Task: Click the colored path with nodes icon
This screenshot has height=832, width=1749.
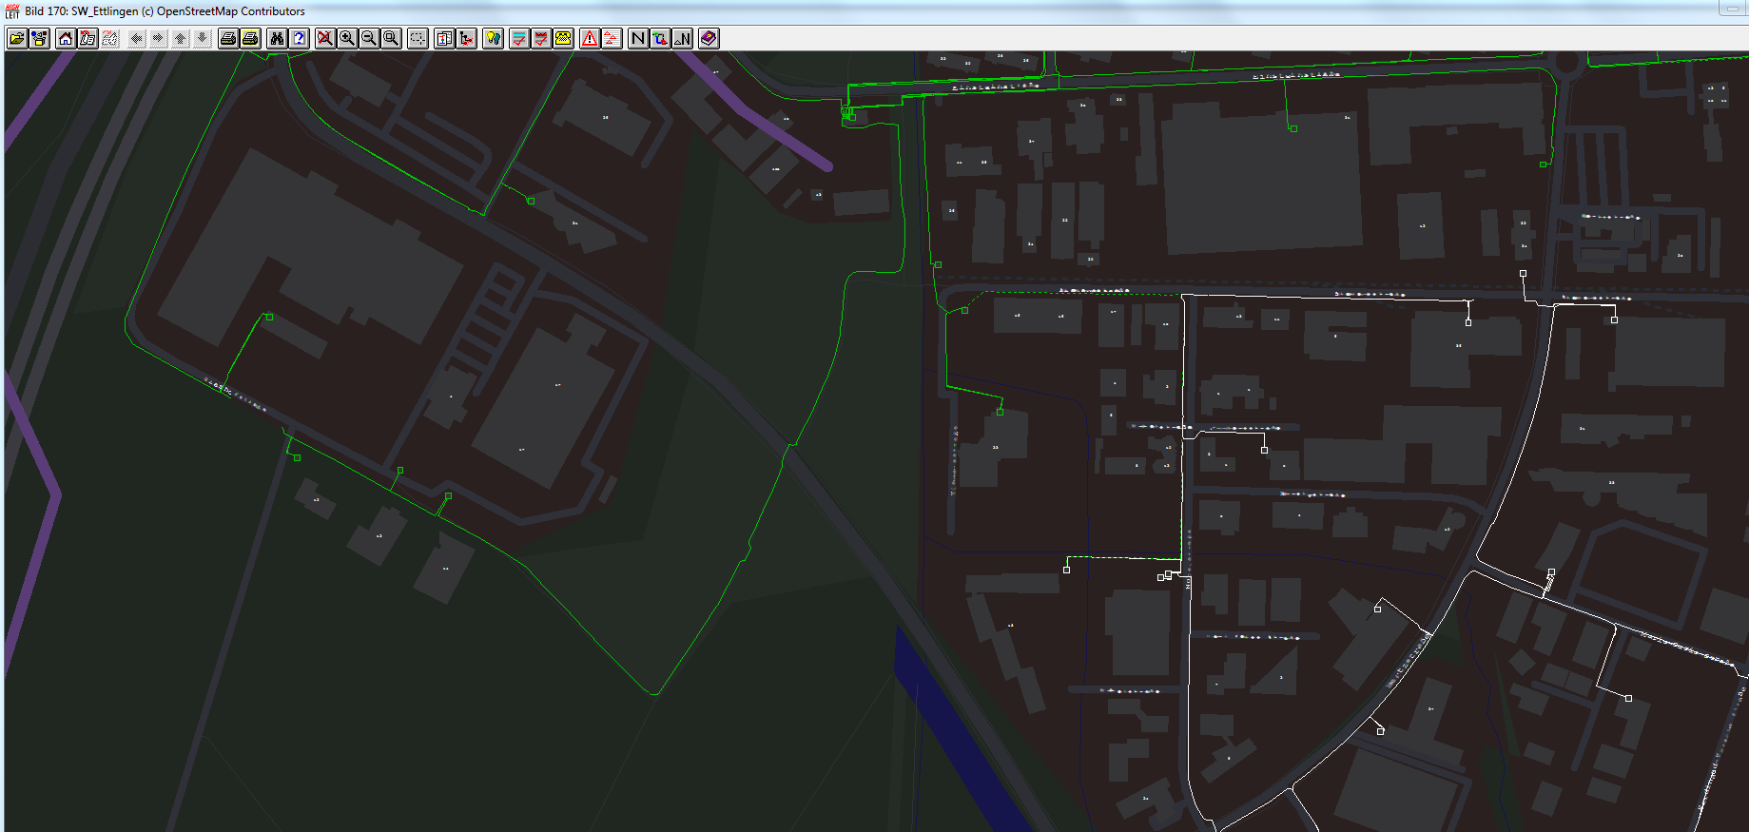Action: click(660, 38)
